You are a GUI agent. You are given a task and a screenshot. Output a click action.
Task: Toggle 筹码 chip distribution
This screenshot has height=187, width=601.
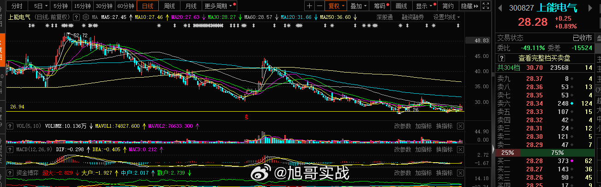pos(380,6)
